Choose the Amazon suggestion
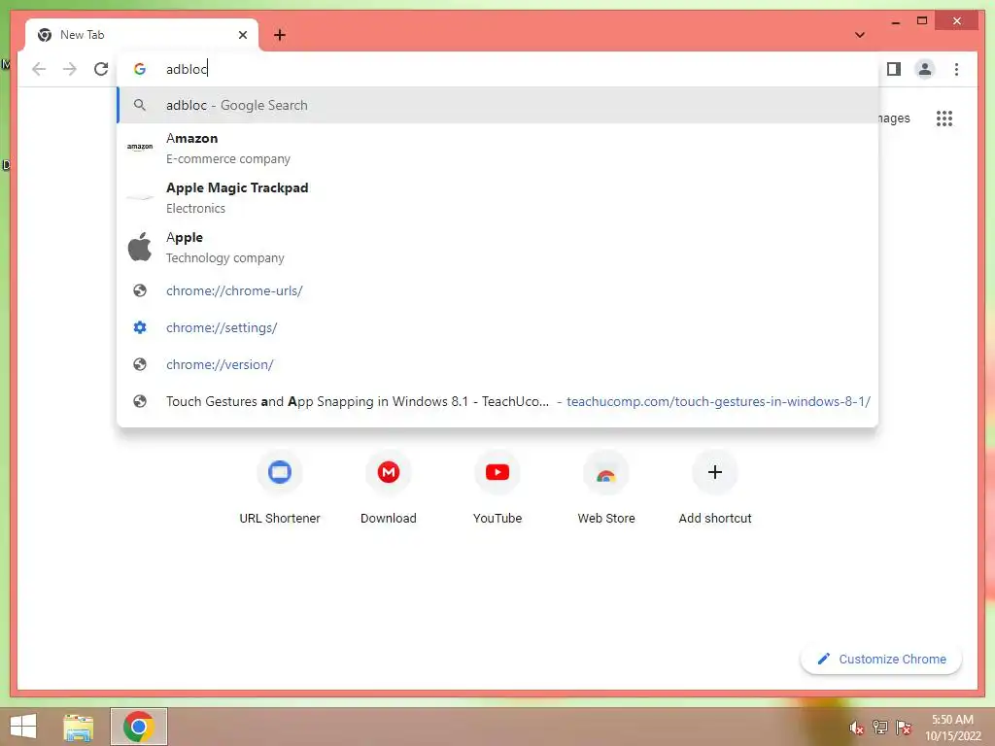Screen dimensions: 995x746 click(x=498, y=148)
